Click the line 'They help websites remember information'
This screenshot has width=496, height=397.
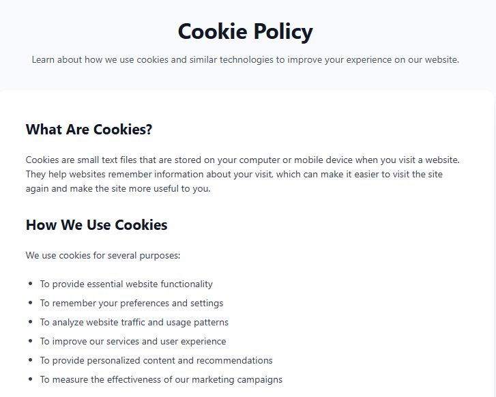[234, 174]
